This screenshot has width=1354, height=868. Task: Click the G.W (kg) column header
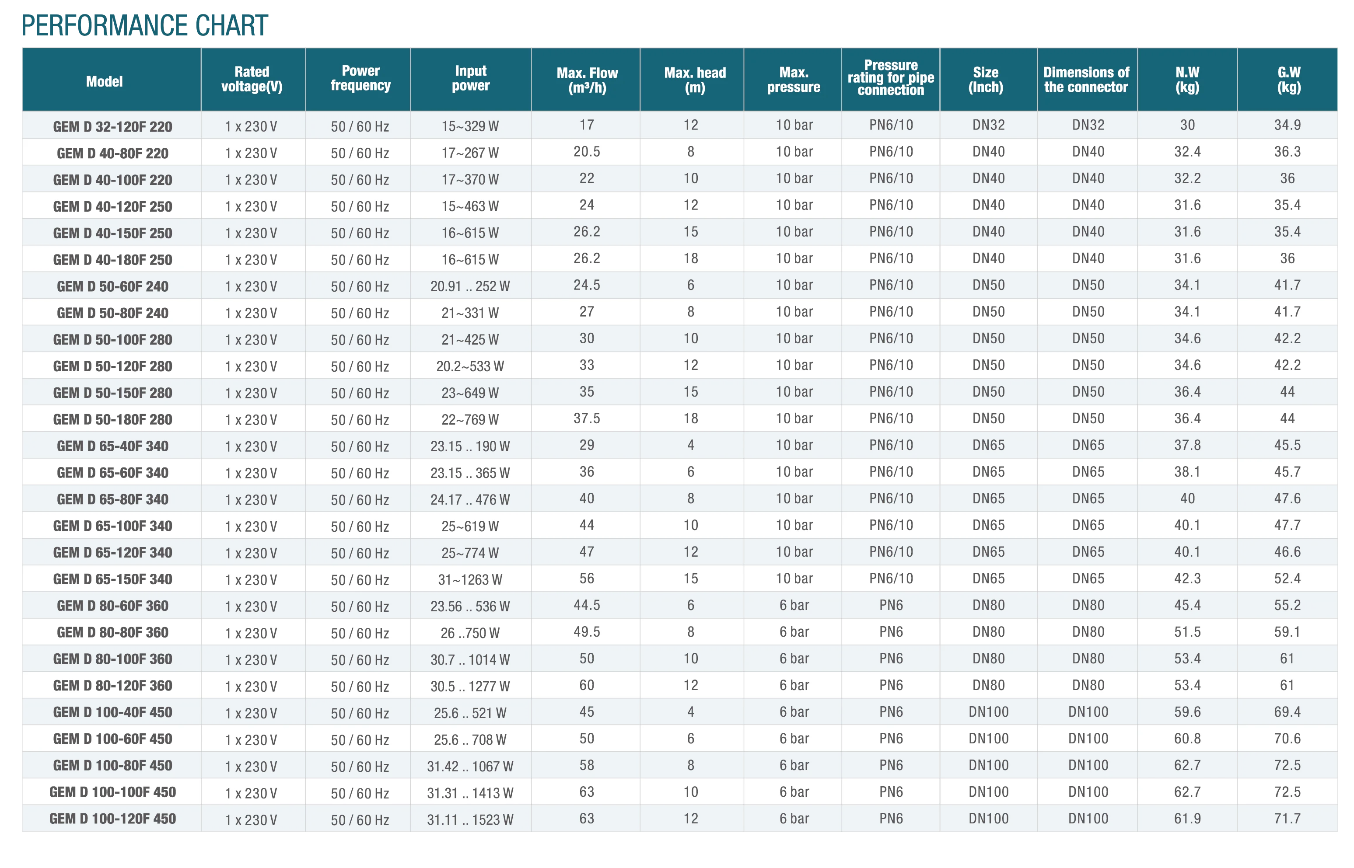click(x=1288, y=80)
